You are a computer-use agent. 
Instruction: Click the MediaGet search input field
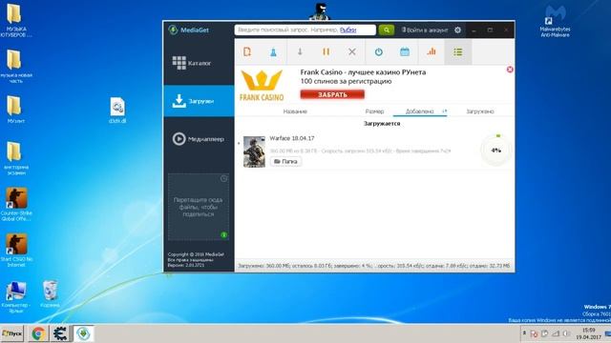tap(305, 30)
